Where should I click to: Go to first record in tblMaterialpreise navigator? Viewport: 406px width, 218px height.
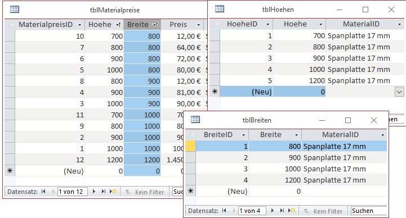(43, 192)
